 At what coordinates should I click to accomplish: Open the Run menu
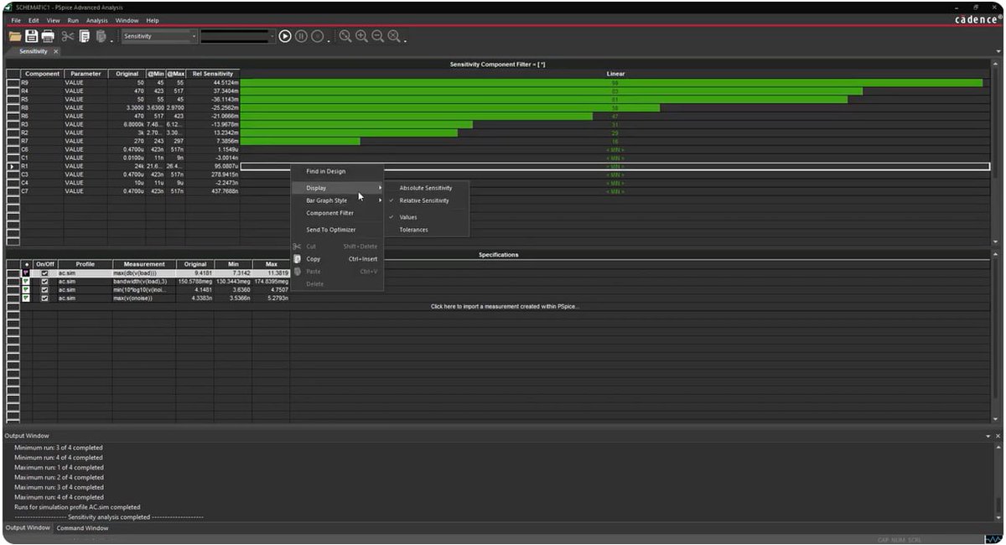pyautogui.click(x=73, y=20)
